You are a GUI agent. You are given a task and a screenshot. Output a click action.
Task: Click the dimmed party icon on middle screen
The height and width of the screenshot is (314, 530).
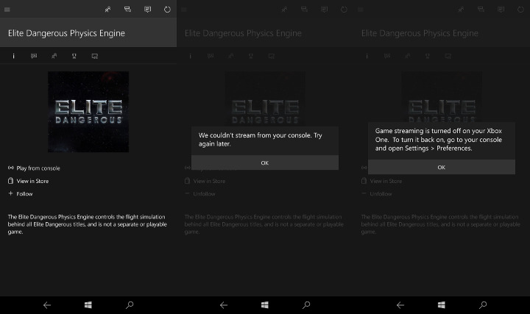304,10
